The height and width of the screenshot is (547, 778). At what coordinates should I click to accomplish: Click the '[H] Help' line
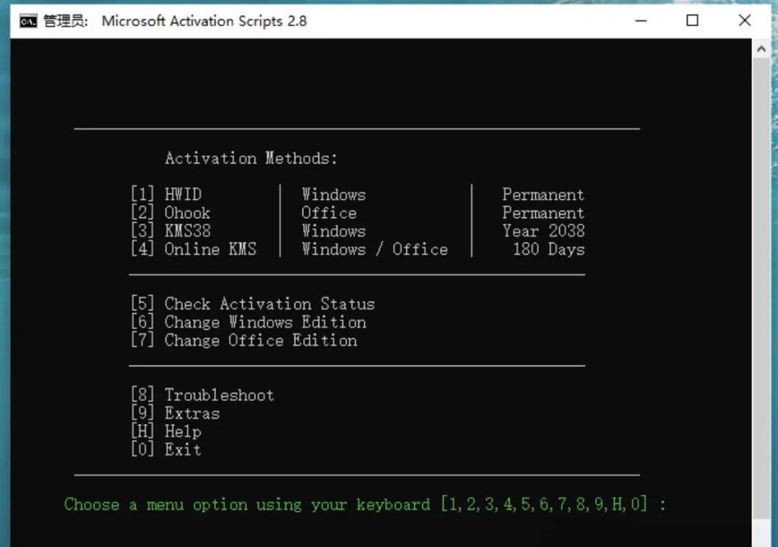[x=166, y=431]
